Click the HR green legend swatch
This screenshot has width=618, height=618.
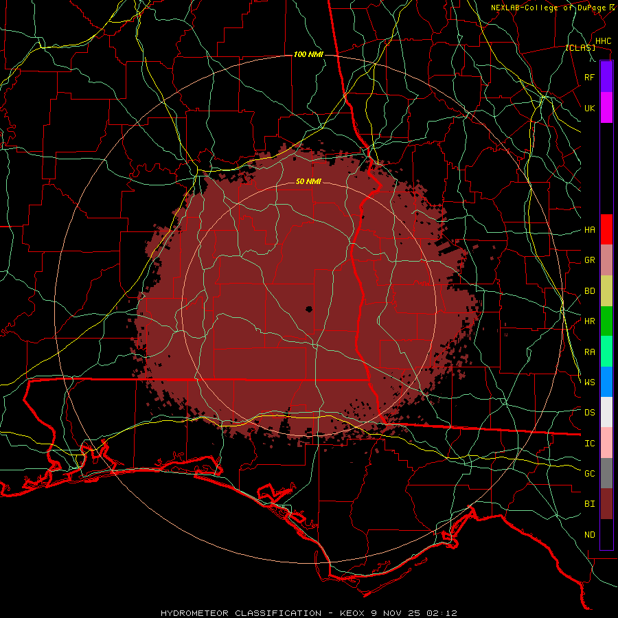click(x=606, y=321)
